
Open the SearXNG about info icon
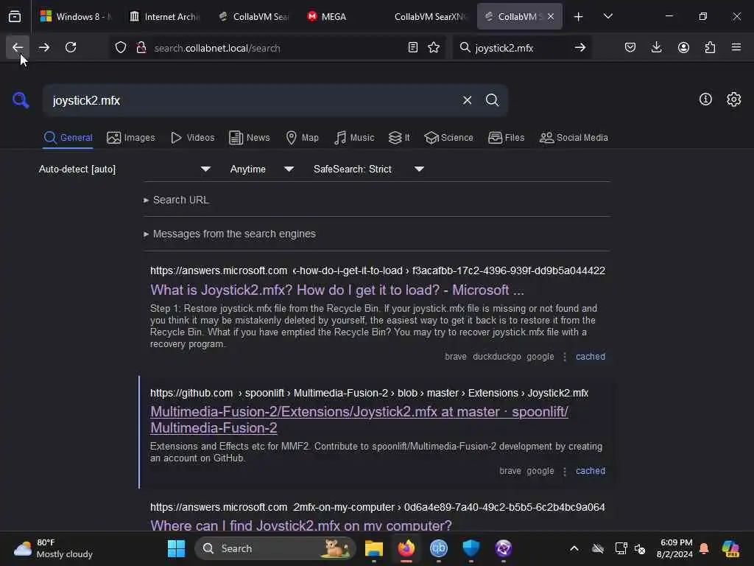(x=705, y=99)
